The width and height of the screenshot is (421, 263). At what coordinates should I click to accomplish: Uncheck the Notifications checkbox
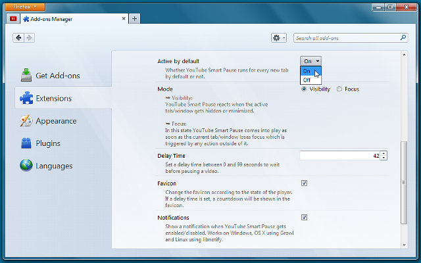[304, 217]
